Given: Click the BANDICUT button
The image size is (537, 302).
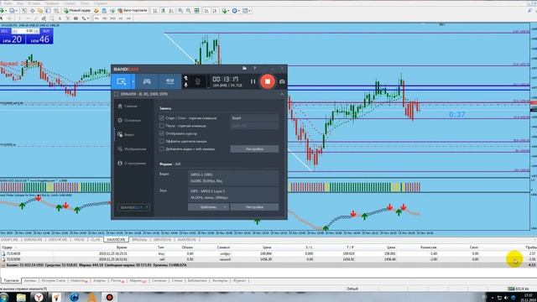Looking at the screenshot, I should [x=133, y=207].
